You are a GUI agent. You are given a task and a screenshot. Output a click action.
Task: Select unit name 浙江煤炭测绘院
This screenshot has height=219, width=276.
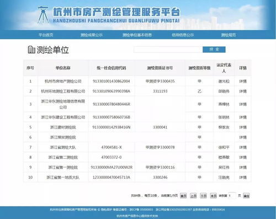[x=63, y=137]
